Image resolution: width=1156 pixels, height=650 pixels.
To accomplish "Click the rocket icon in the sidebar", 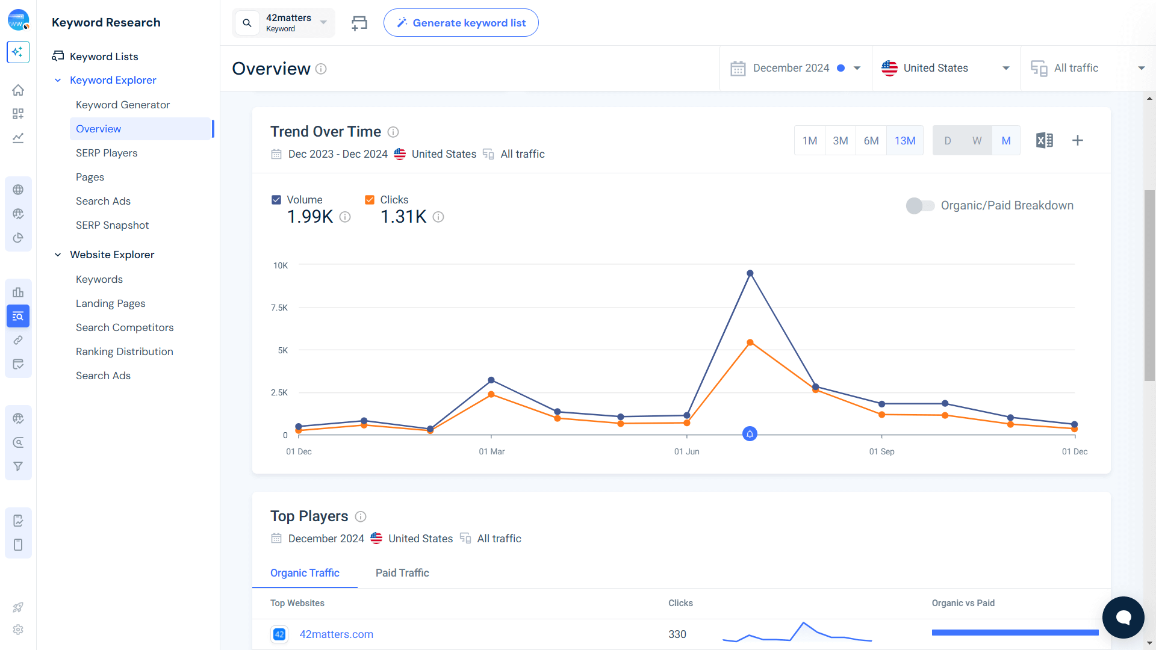I will (18, 607).
